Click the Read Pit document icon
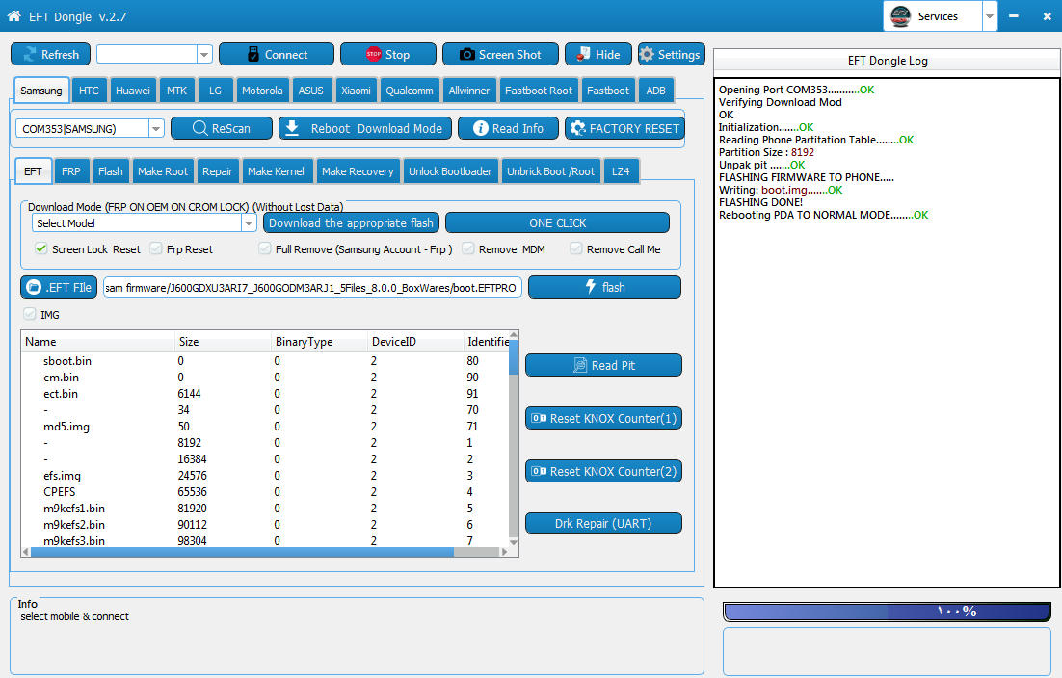This screenshot has width=1062, height=678. [580, 365]
